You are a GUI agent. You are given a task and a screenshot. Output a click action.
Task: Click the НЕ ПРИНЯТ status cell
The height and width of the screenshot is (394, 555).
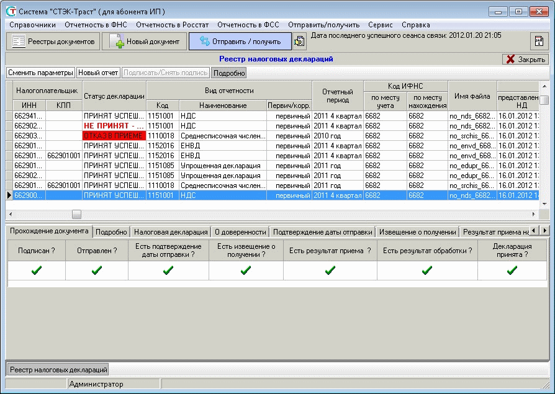point(114,126)
